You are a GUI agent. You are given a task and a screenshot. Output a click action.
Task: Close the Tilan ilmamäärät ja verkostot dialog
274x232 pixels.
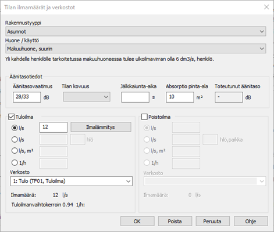(x=266, y=7)
